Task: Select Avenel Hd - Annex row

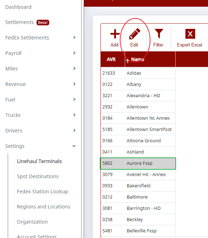Action: (138, 174)
